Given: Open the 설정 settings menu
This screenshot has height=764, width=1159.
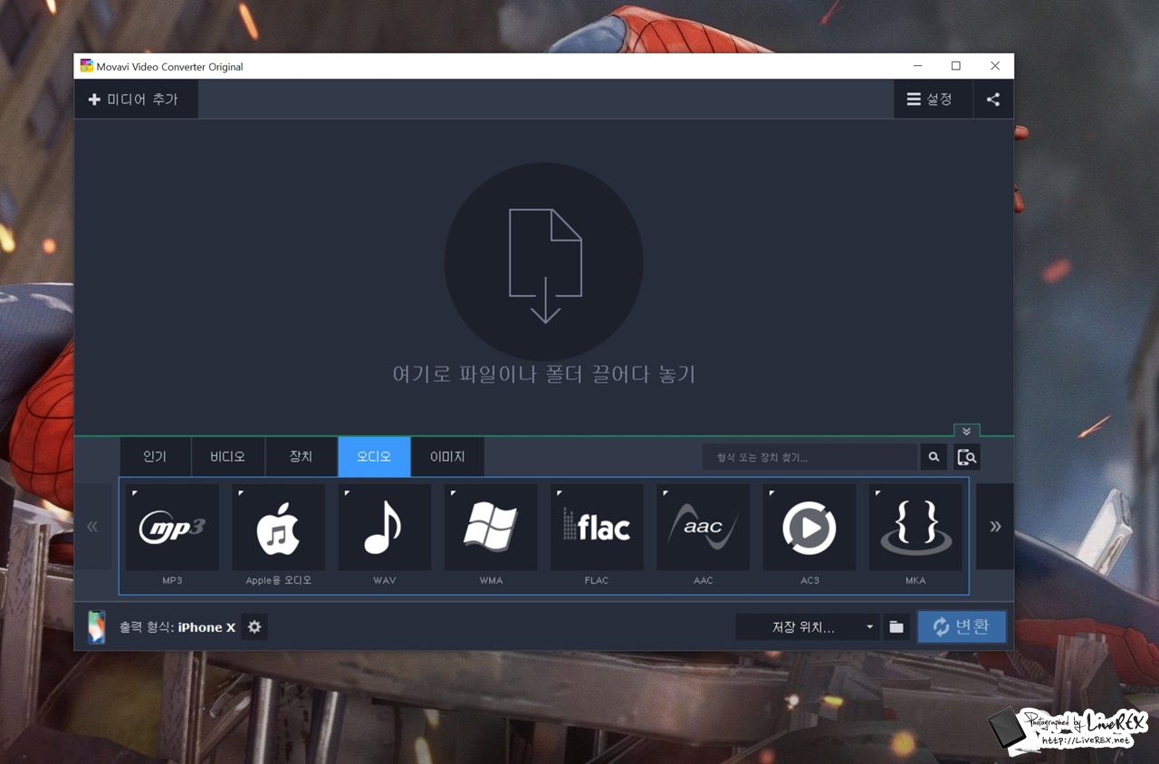Looking at the screenshot, I should coord(933,100).
